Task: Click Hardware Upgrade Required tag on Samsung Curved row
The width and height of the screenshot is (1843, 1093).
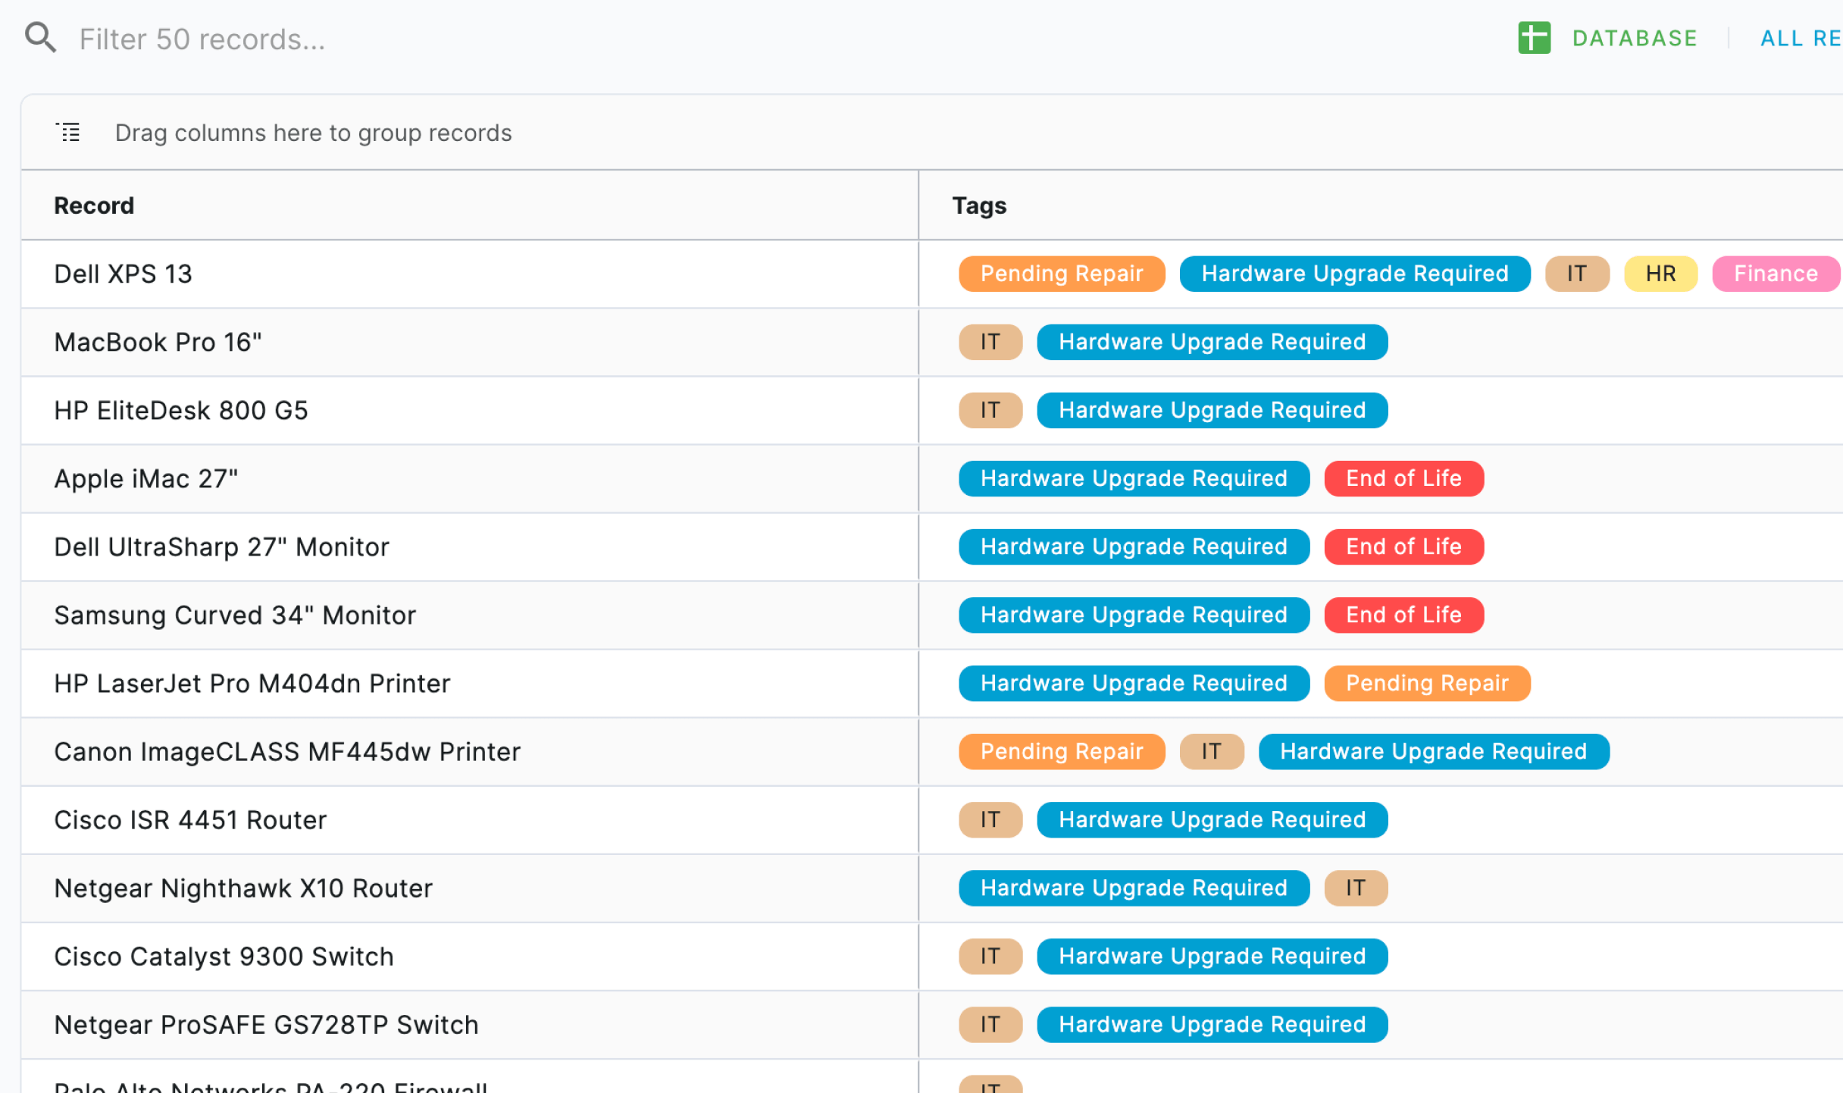Action: click(x=1134, y=615)
